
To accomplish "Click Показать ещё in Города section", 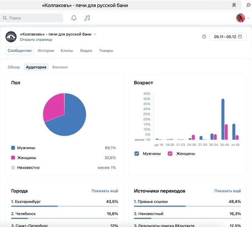I will click(105, 191).
